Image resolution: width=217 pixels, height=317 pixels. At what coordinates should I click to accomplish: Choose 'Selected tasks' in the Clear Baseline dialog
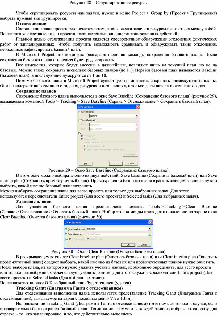point(88,239)
